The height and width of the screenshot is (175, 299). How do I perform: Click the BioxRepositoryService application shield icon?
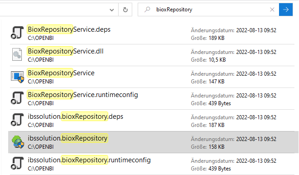pyautogui.click(x=17, y=77)
